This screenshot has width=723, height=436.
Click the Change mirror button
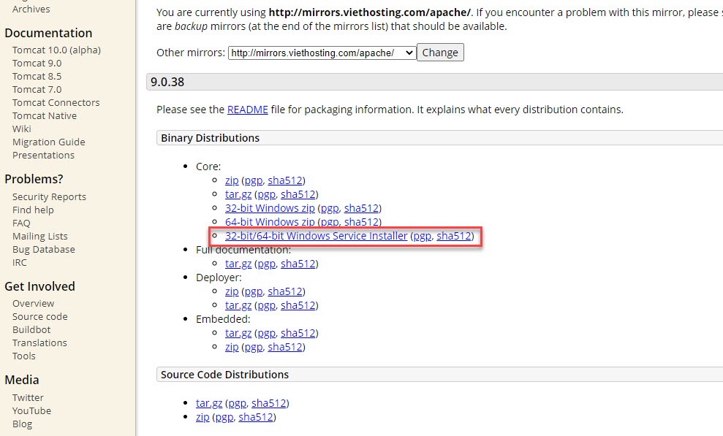pos(440,53)
